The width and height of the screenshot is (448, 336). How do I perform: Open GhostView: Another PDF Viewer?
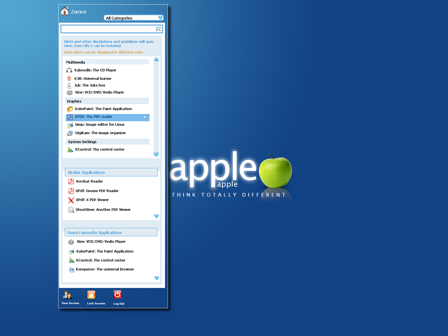coord(103,210)
